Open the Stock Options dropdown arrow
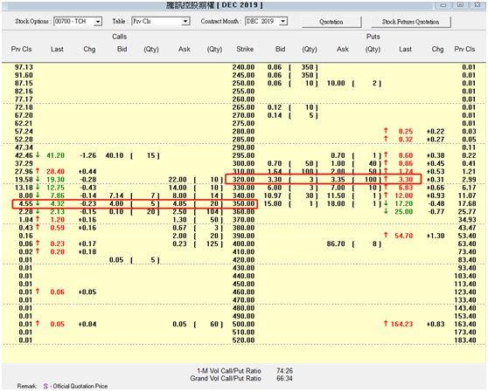 click(98, 22)
